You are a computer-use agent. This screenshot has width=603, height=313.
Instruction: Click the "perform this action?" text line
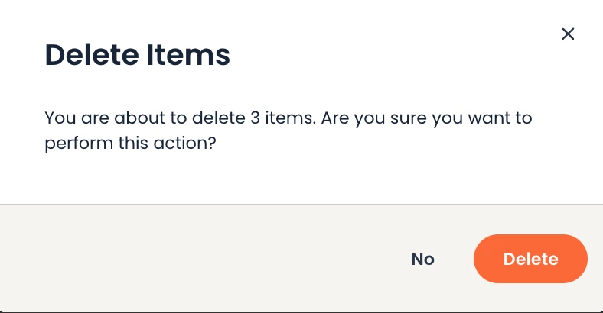pos(131,143)
